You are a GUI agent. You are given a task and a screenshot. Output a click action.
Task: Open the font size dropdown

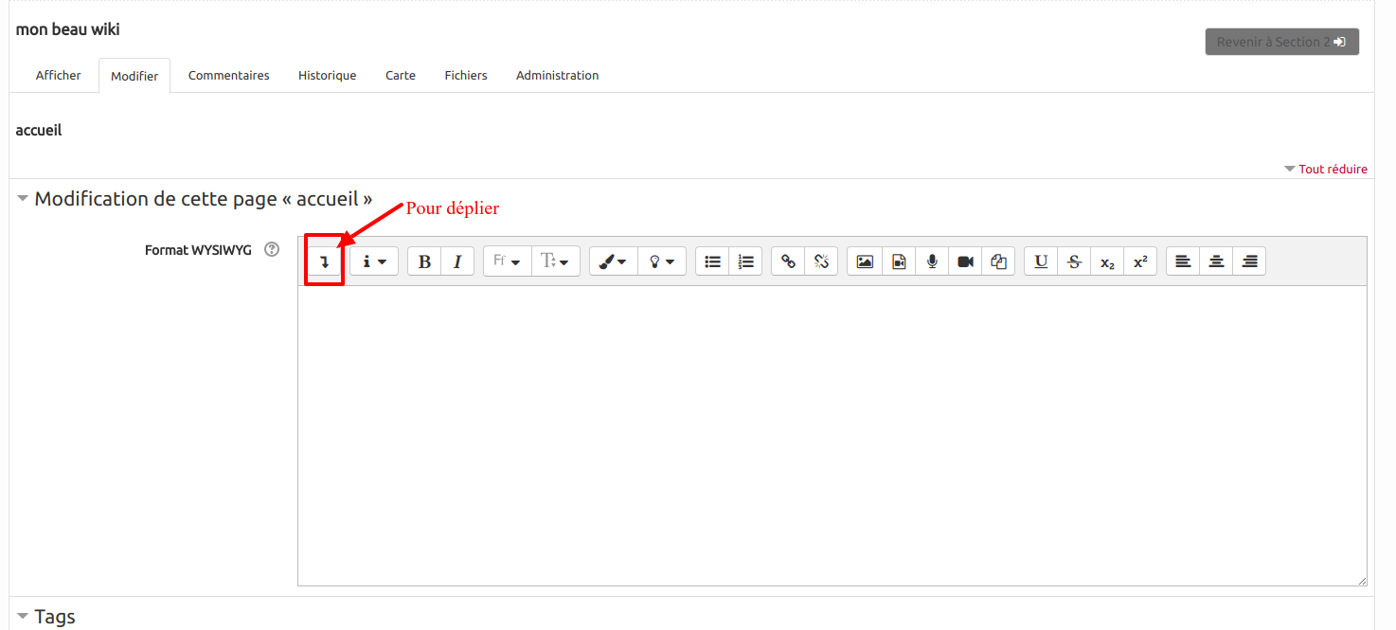(x=555, y=261)
